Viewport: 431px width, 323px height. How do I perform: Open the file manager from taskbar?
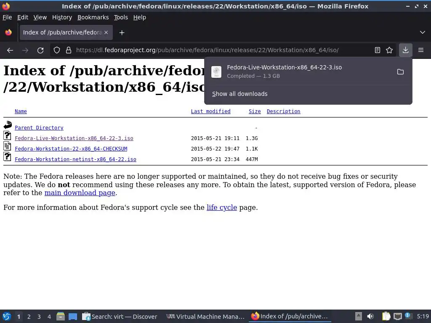pyautogui.click(x=61, y=317)
